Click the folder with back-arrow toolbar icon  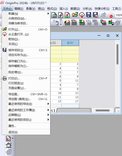[56, 22]
